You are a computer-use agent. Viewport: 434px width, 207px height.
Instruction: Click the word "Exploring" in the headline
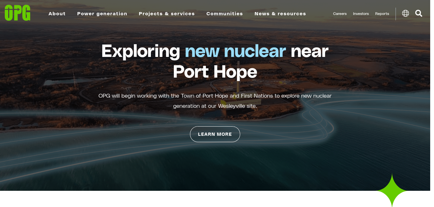tap(141, 52)
